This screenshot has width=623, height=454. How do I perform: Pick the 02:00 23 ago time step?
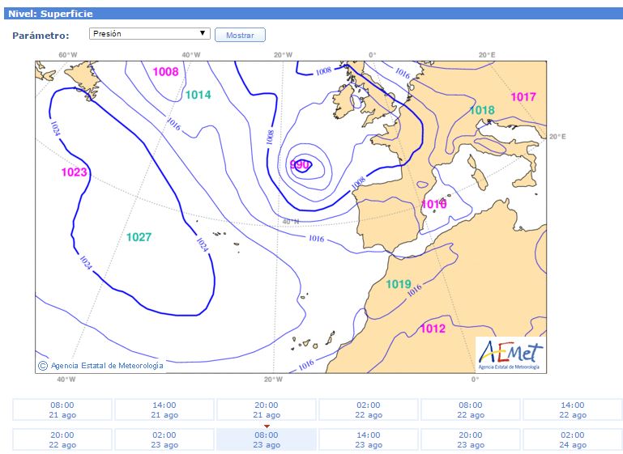click(x=164, y=439)
